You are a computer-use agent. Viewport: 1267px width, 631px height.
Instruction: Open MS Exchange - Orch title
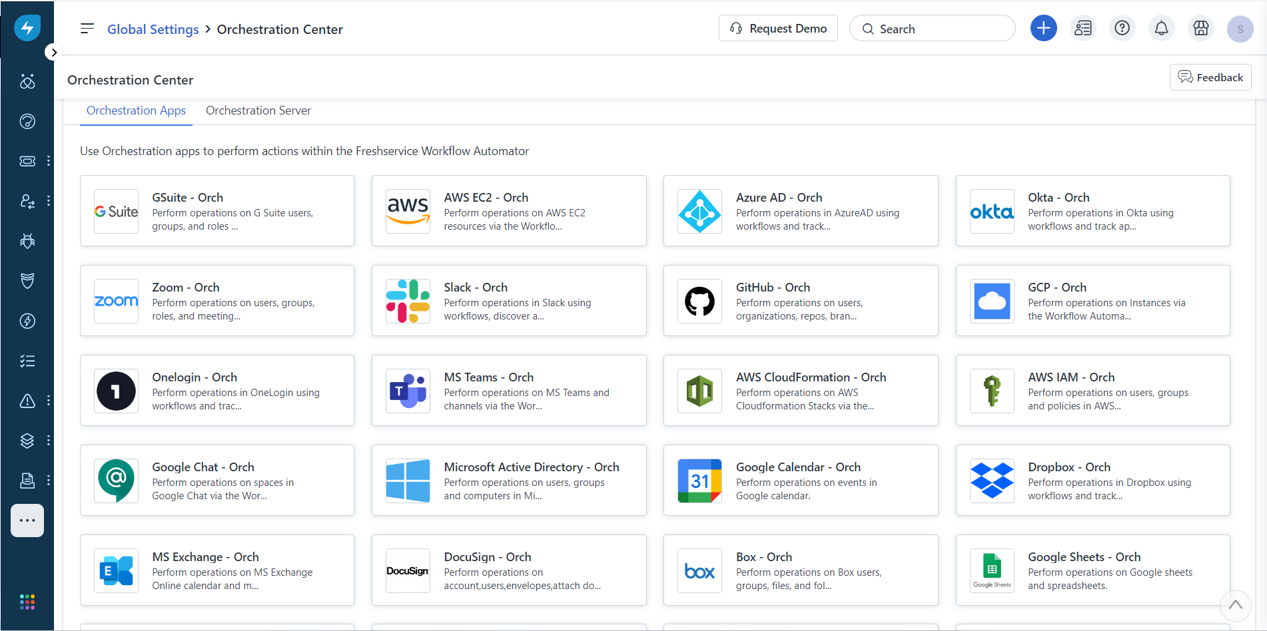tap(205, 557)
